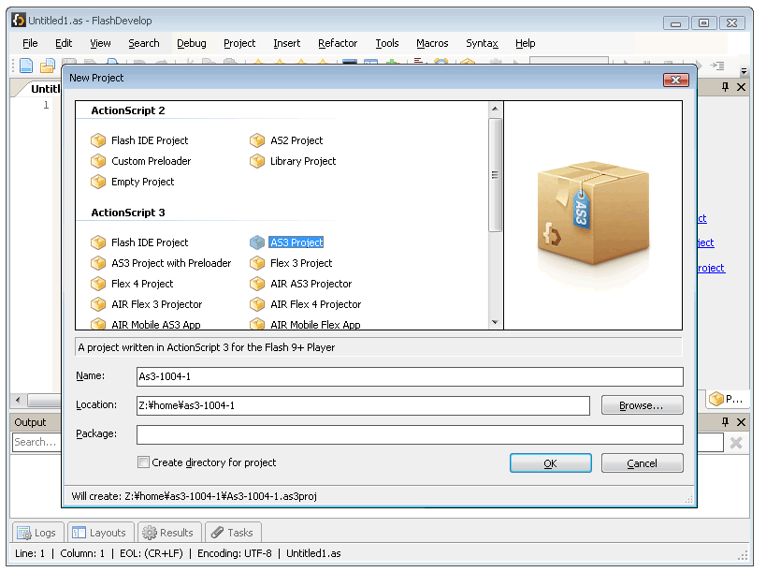This screenshot has height=572, width=766.
Task: Open the Search menu
Action: 144,43
